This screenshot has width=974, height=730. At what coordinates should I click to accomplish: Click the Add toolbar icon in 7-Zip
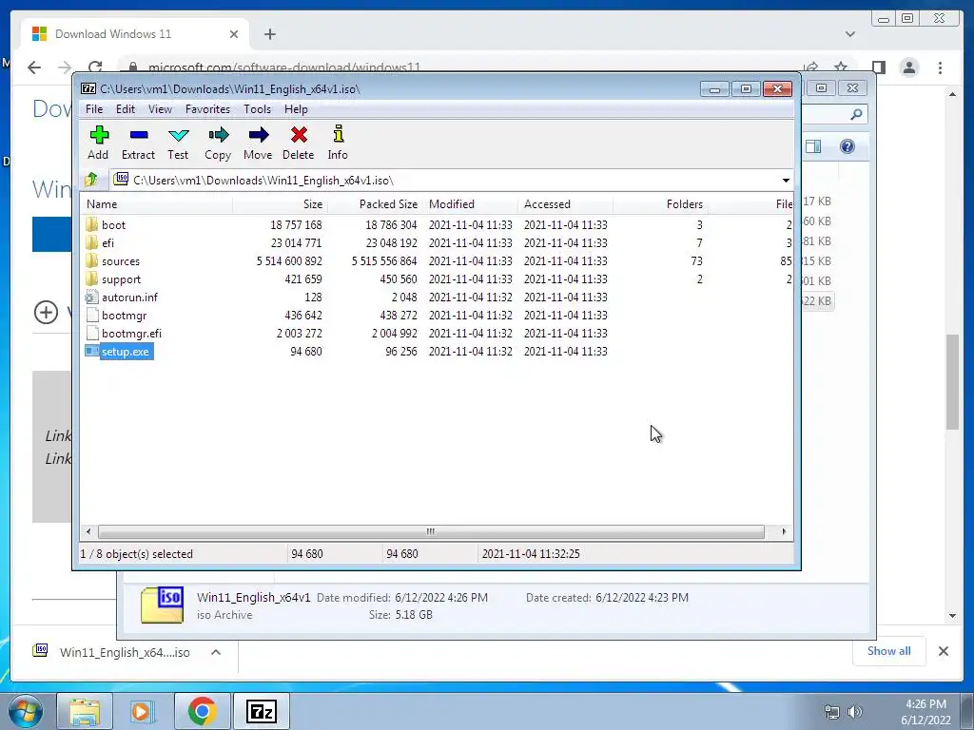click(99, 135)
